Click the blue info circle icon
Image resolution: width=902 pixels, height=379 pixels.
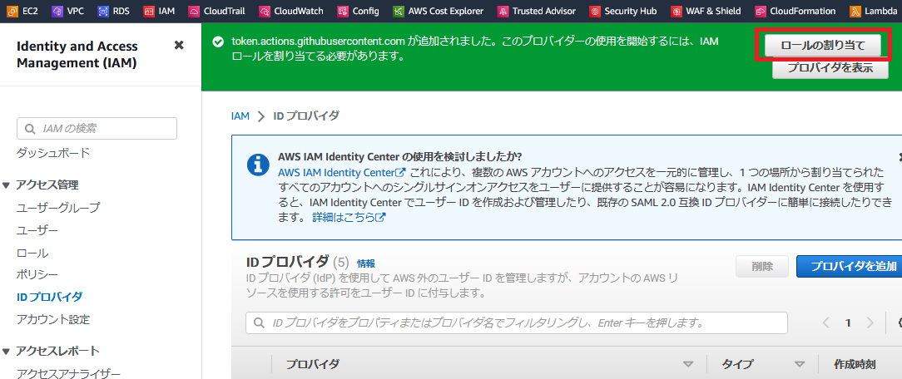tap(258, 164)
